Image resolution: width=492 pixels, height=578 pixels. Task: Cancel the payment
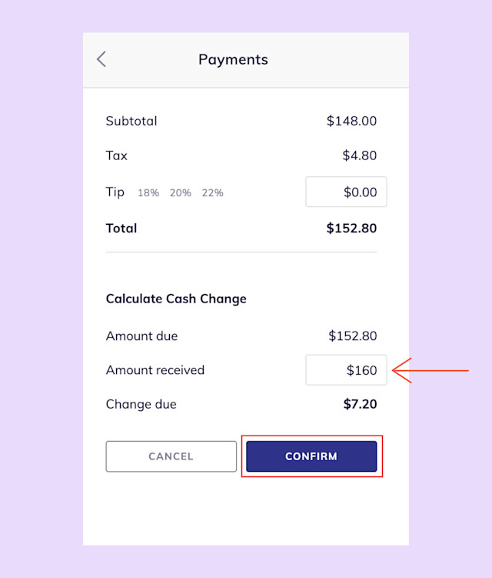tap(171, 456)
